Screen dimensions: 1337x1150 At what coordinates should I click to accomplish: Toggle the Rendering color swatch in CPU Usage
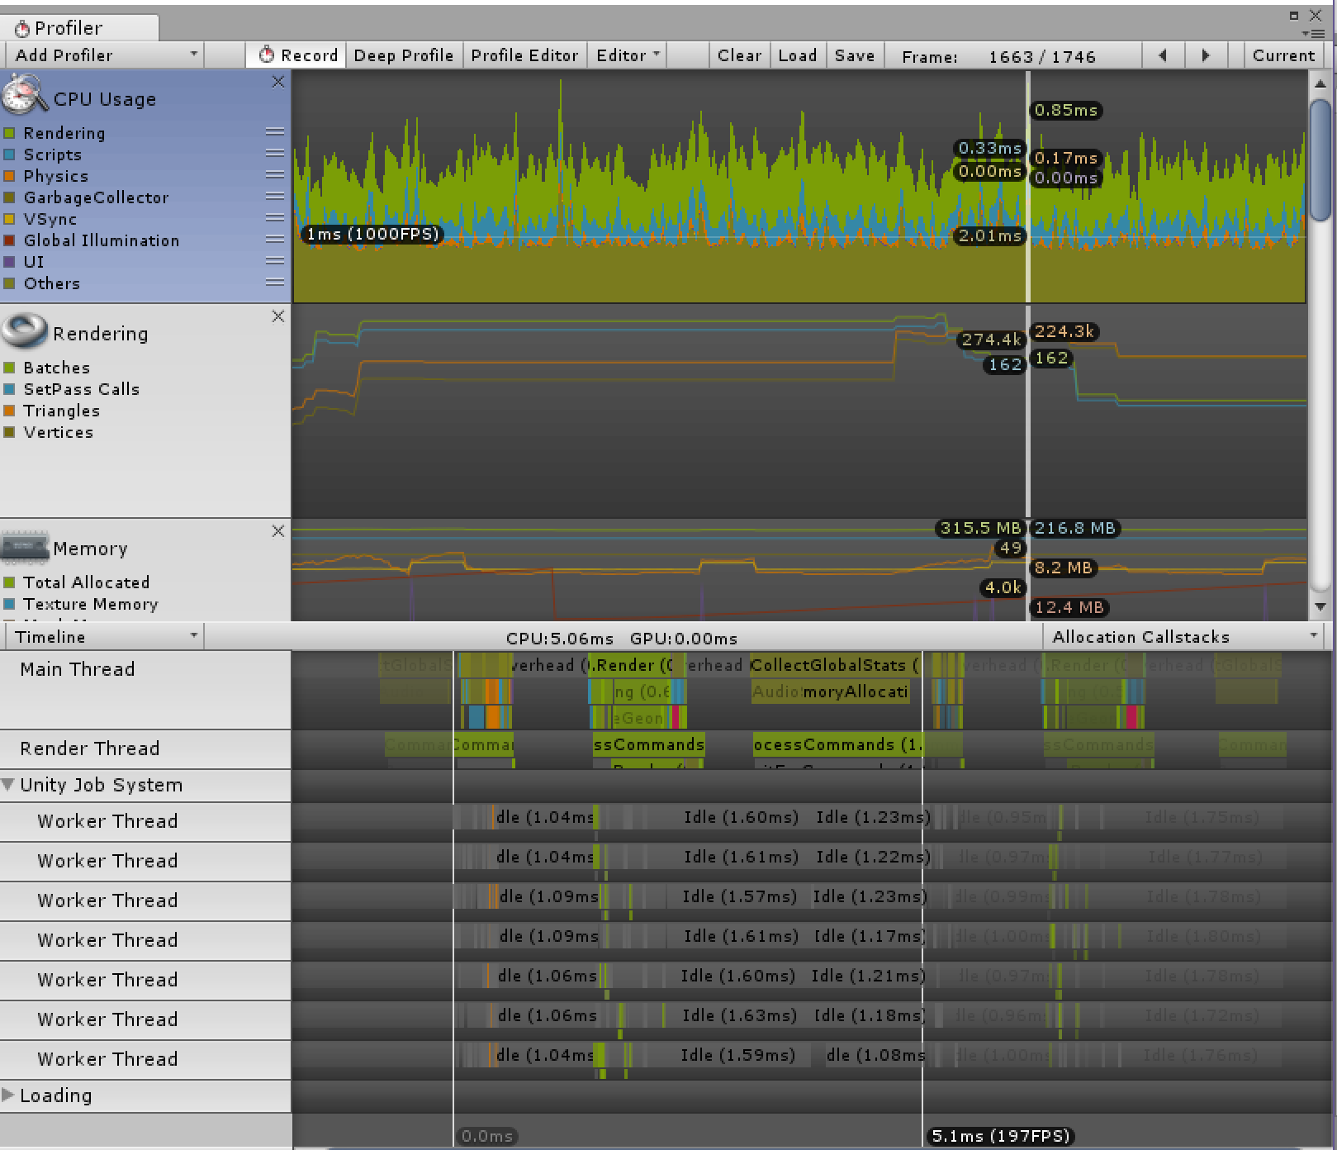[x=10, y=133]
